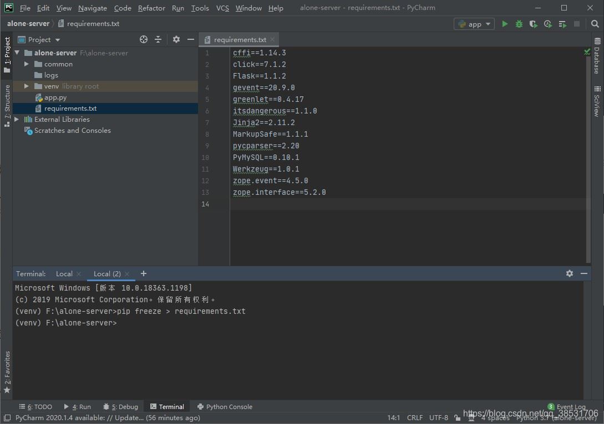Switch to the Local terminal tab
This screenshot has width=604, height=424.
pyautogui.click(x=64, y=273)
